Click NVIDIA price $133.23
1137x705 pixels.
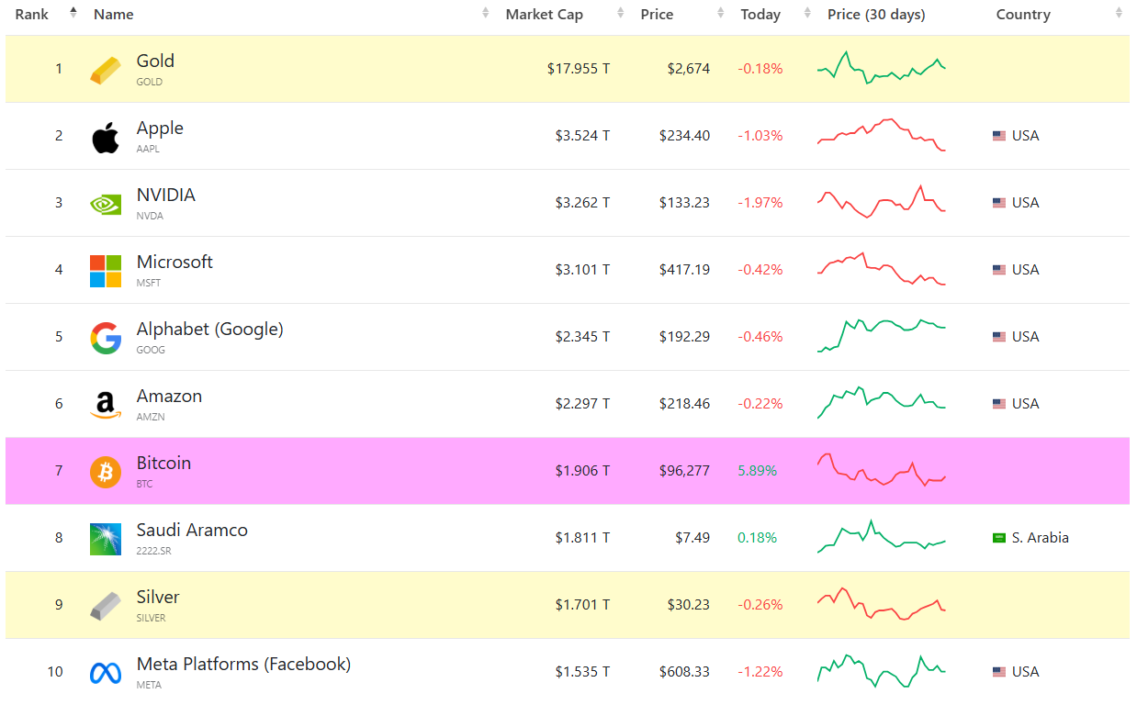pos(684,203)
